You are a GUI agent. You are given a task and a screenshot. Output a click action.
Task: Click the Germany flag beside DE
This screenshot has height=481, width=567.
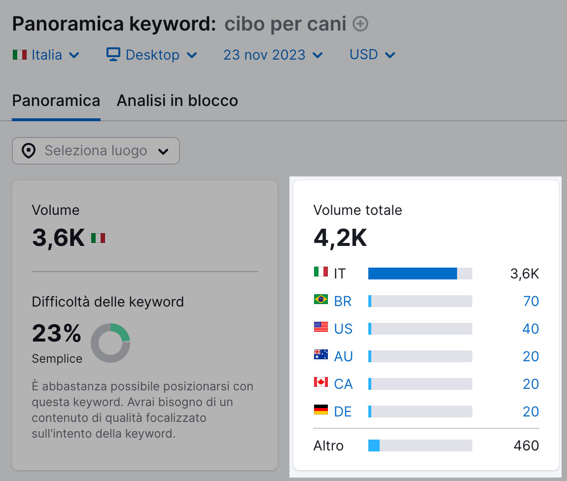[320, 411]
